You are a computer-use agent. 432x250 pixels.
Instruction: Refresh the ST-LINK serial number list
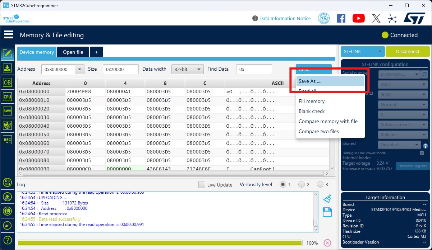(424, 74)
